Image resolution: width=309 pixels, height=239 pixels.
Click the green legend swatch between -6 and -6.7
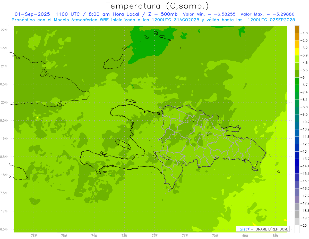[x=297, y=81]
